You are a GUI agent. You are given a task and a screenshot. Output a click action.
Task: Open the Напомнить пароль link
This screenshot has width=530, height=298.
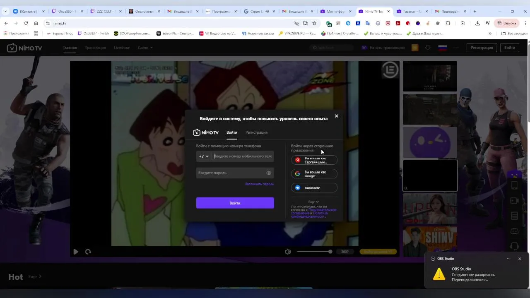tap(259, 184)
